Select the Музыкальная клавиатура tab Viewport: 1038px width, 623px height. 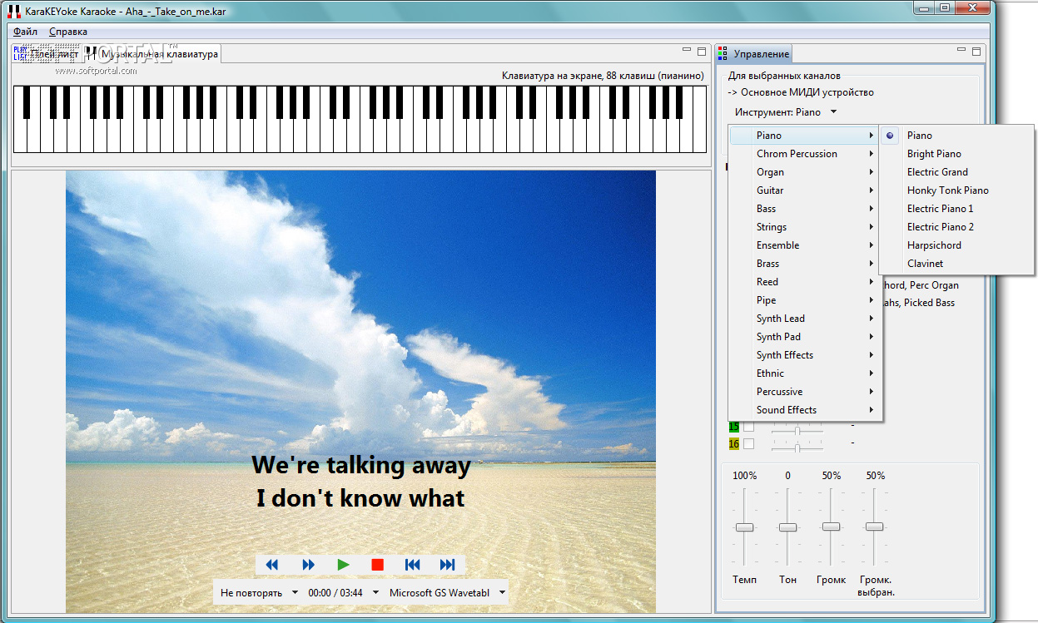(153, 54)
